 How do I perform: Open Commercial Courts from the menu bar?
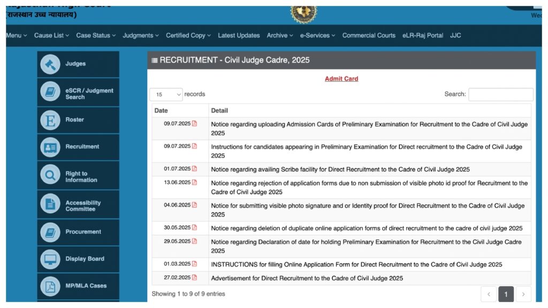point(369,35)
